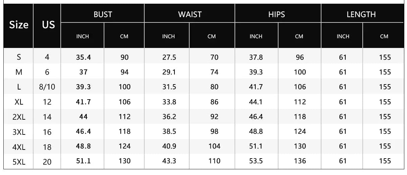
Task: Select the S size row label
Action: coord(19,57)
